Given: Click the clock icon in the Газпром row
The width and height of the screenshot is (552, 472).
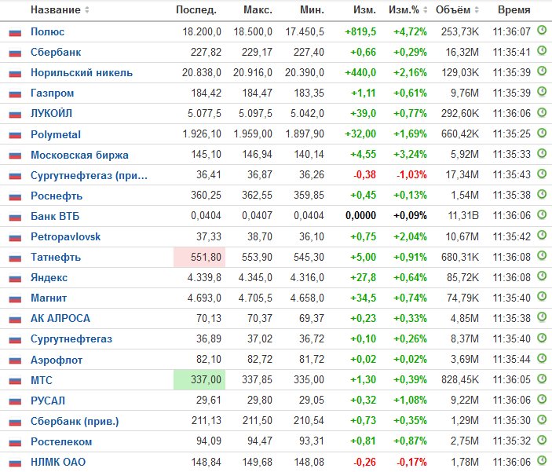Looking at the screenshot, I should (x=542, y=92).
